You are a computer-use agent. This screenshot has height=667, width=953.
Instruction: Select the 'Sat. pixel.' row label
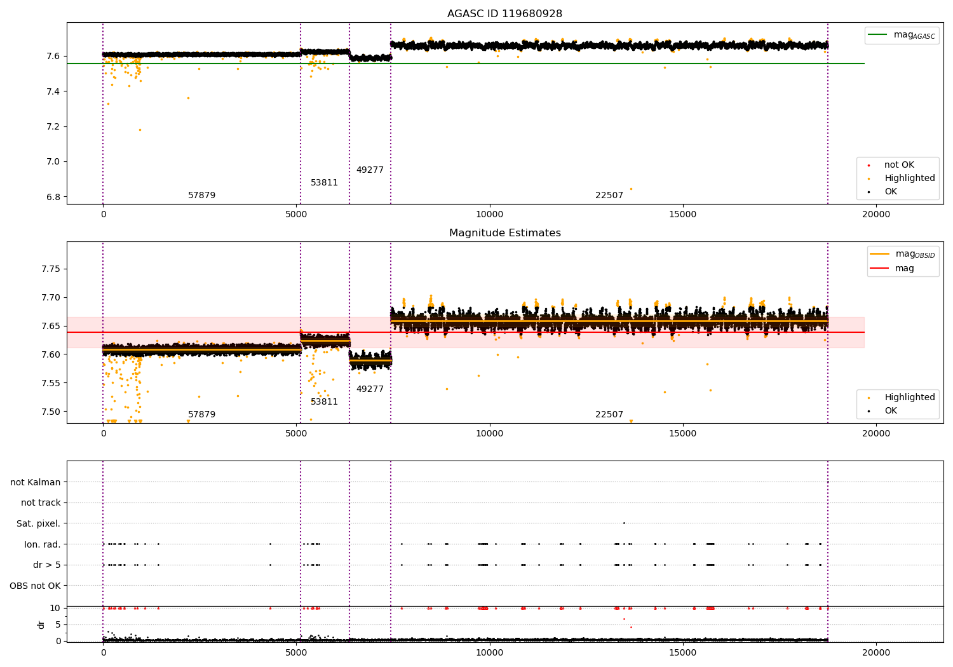[x=38, y=524]
